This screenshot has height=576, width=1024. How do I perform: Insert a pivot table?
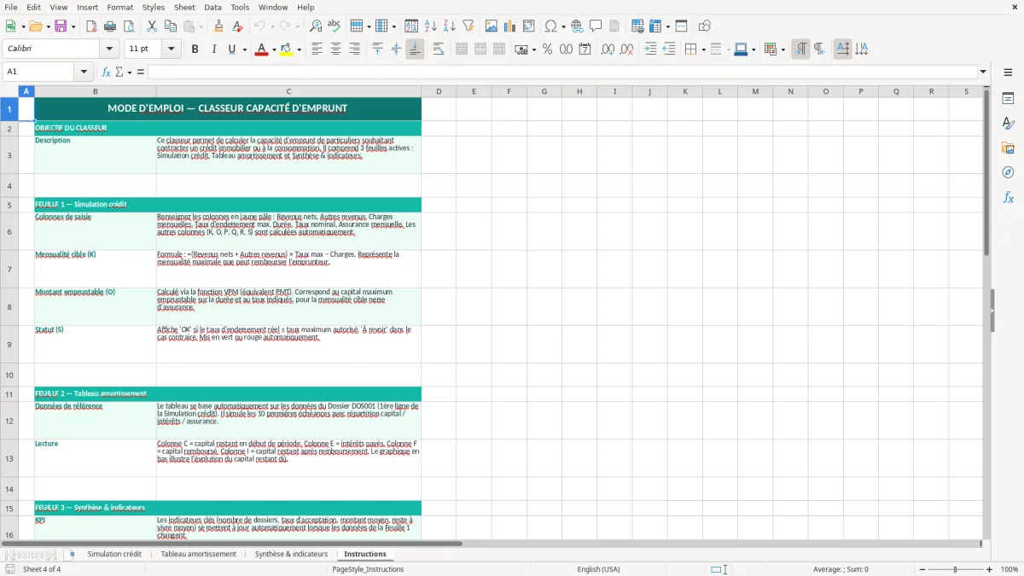pyautogui.click(x=529, y=26)
